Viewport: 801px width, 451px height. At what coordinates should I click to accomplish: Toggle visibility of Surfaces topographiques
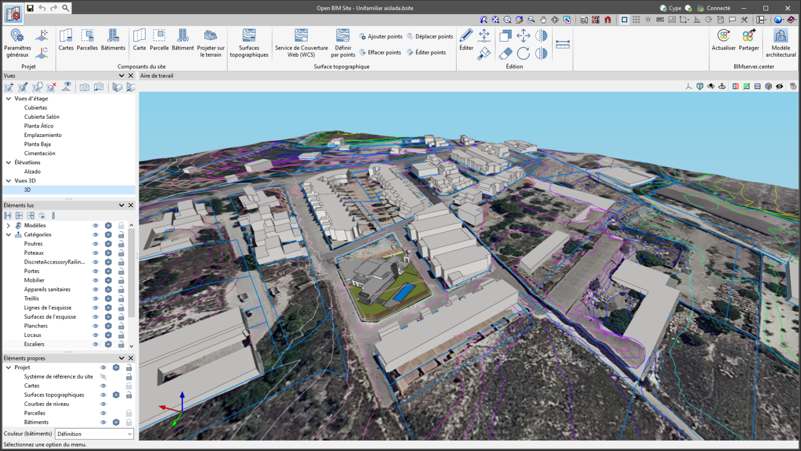pyautogui.click(x=103, y=395)
